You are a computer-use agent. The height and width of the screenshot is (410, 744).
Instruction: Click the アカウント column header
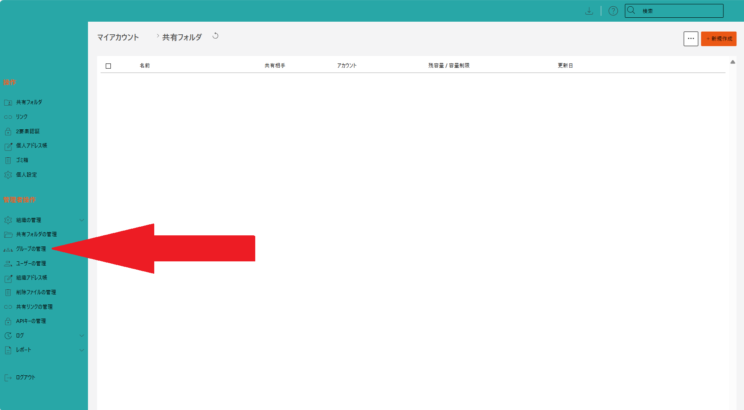point(347,65)
